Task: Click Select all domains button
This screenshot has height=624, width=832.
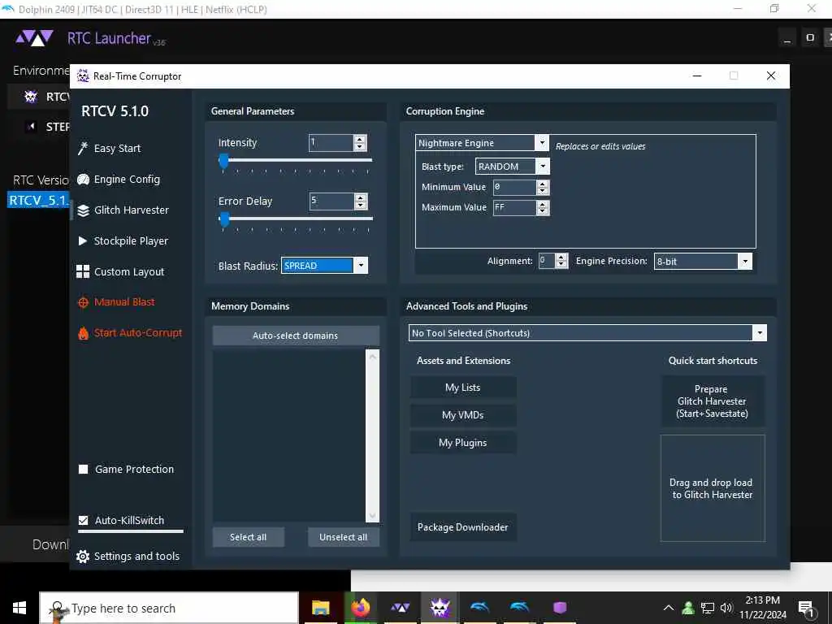Action: (x=249, y=537)
